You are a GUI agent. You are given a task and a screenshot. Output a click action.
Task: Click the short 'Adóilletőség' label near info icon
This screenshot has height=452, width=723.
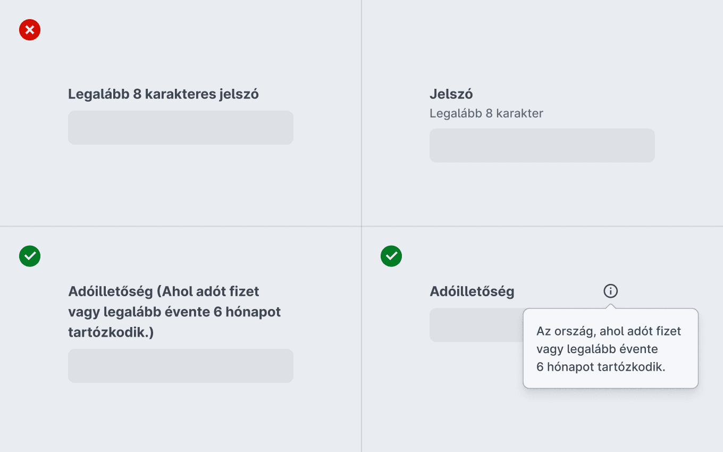coord(472,291)
